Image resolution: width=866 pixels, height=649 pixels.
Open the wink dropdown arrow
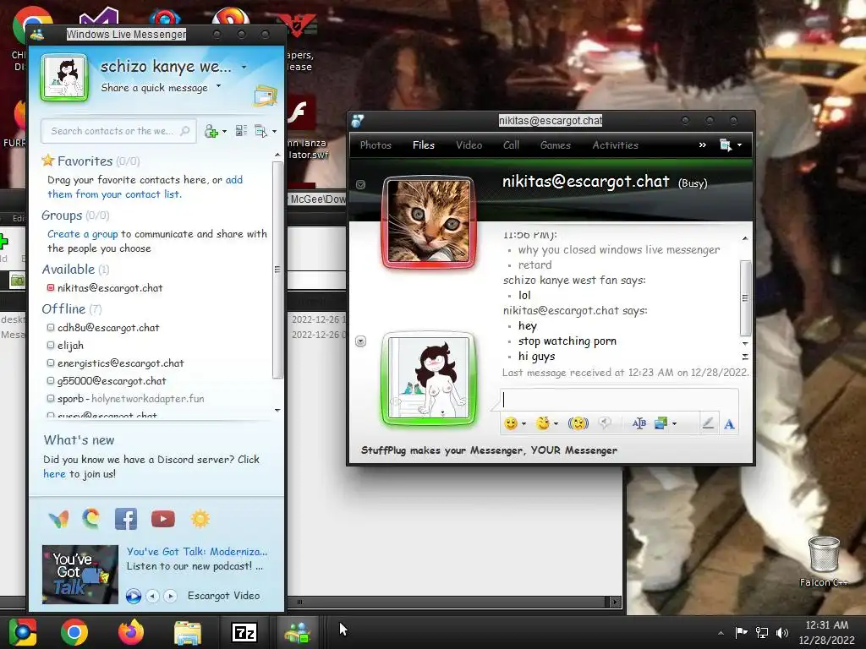coord(556,424)
